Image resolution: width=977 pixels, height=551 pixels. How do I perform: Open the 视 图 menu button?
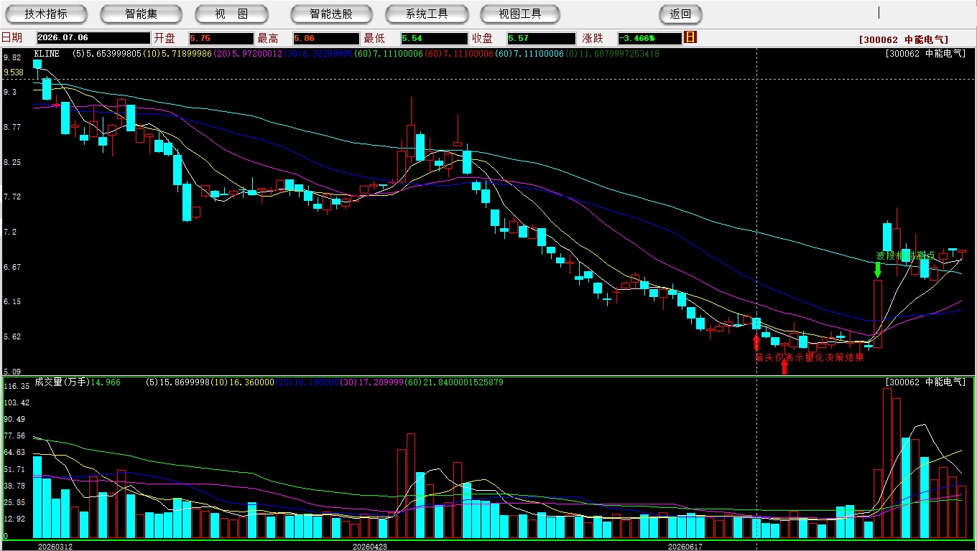tap(231, 14)
